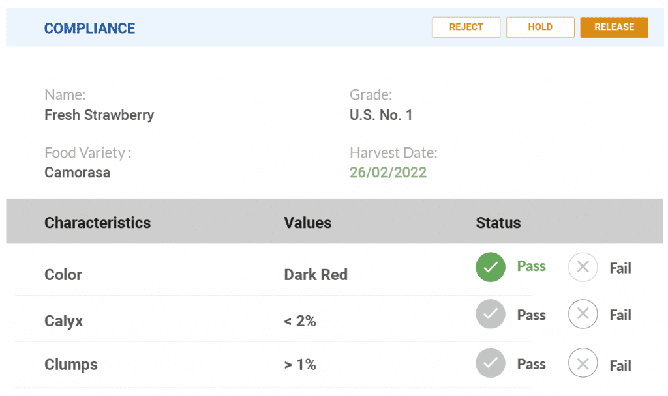Click the Characteristics column header

(97, 223)
